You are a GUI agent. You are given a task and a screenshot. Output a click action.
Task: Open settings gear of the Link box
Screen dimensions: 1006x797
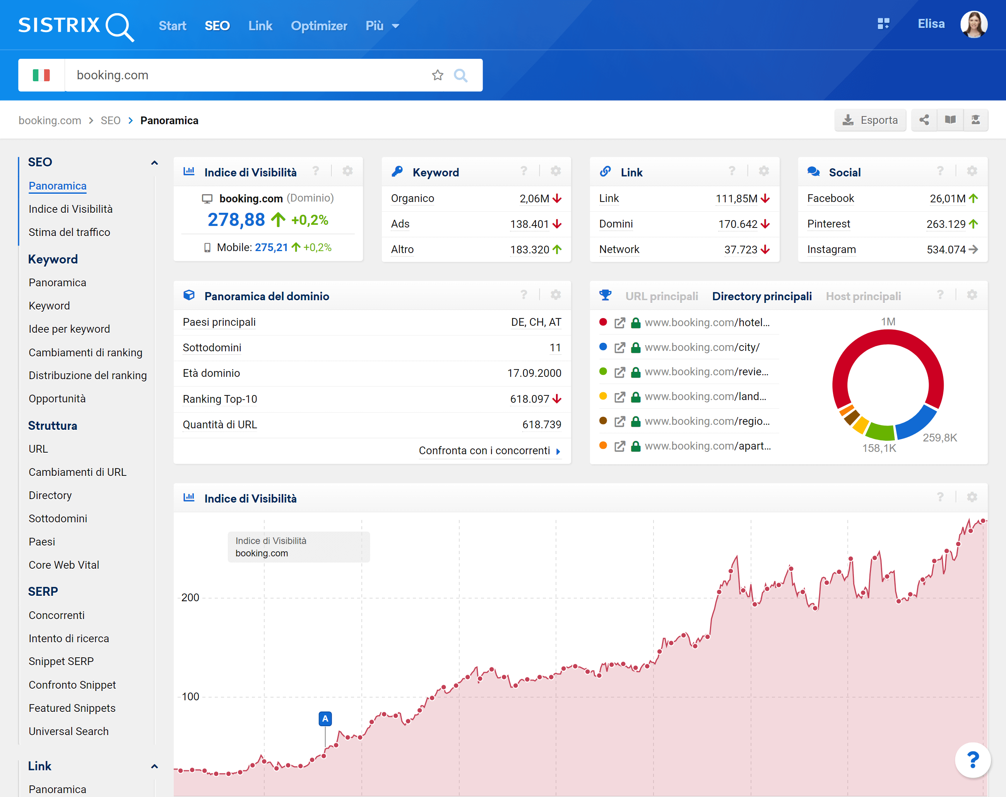[764, 171]
